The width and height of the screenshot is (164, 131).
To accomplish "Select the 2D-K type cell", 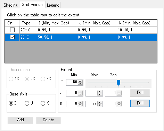I will [28, 30].
